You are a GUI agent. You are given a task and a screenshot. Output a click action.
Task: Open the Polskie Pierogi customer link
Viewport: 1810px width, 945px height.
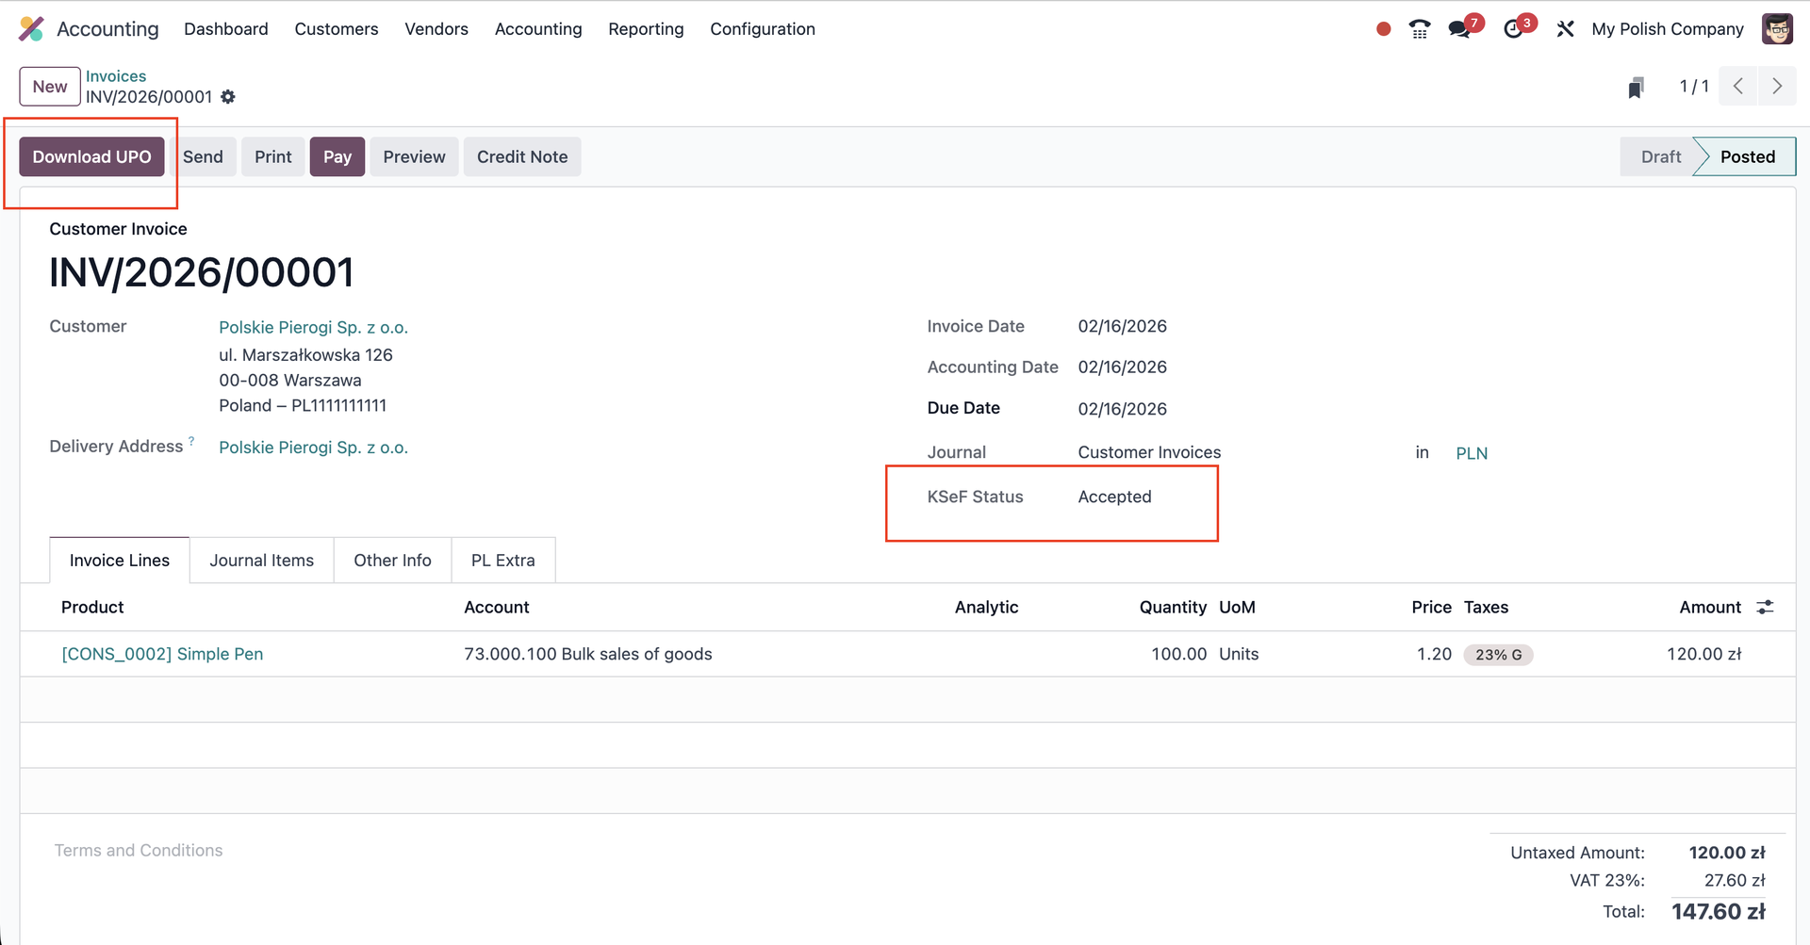point(313,328)
